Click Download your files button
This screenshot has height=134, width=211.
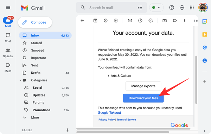click(143, 98)
